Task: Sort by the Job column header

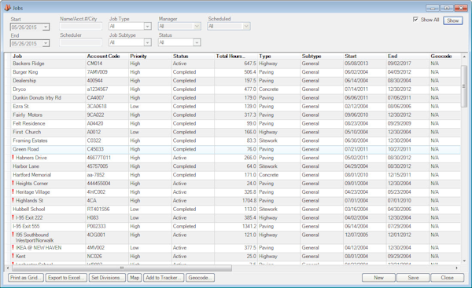Action: pyautogui.click(x=48, y=56)
